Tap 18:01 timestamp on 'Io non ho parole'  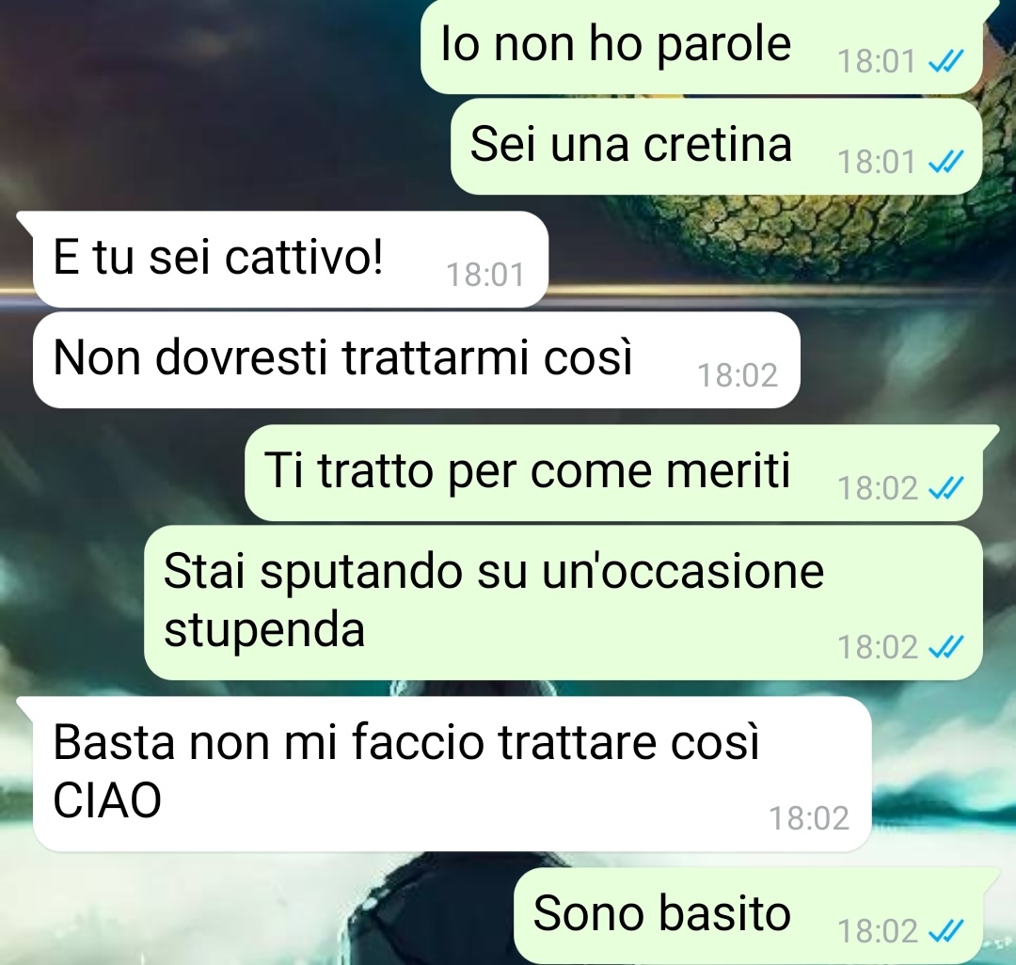pos(876,61)
